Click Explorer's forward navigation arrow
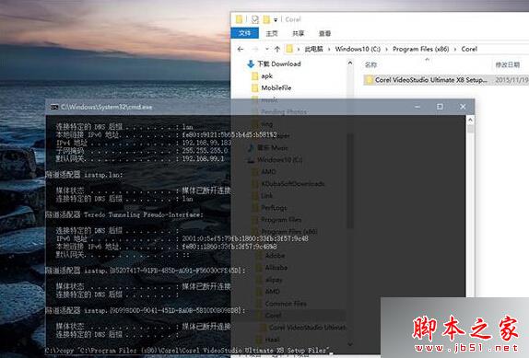The width and height of the screenshot is (529, 358). tap(254, 49)
